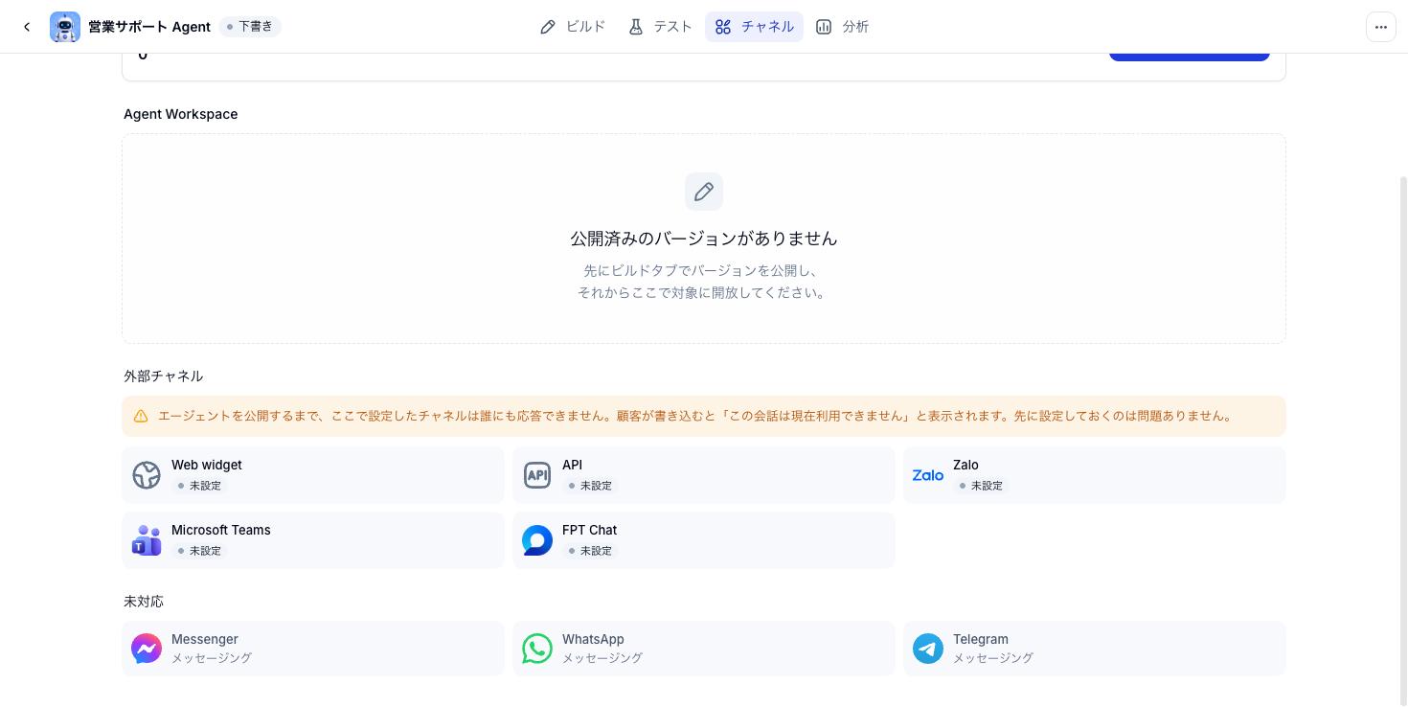This screenshot has height=707, width=1408.
Task: Click the 未設定 status under Zalo
Action: click(981, 486)
